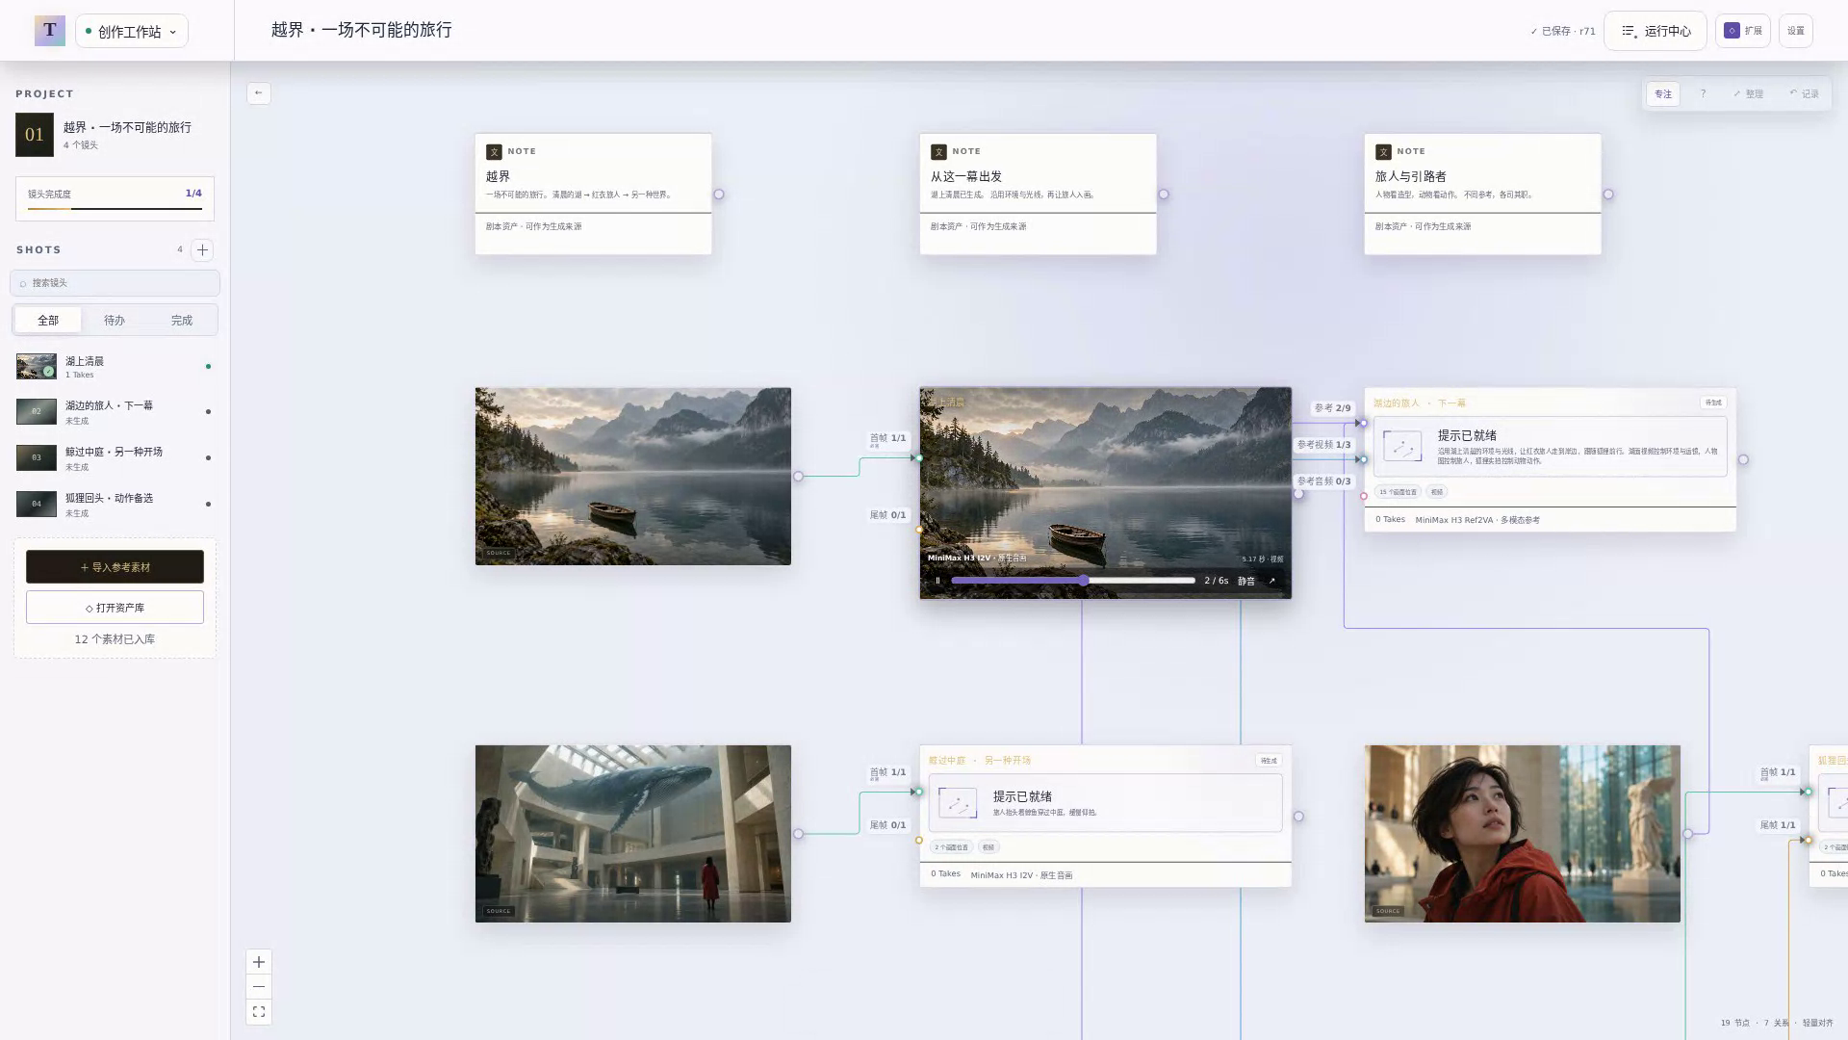The height and width of the screenshot is (1040, 1848).
Task: Click the 整理 tidy layout tool
Action: point(1748,94)
